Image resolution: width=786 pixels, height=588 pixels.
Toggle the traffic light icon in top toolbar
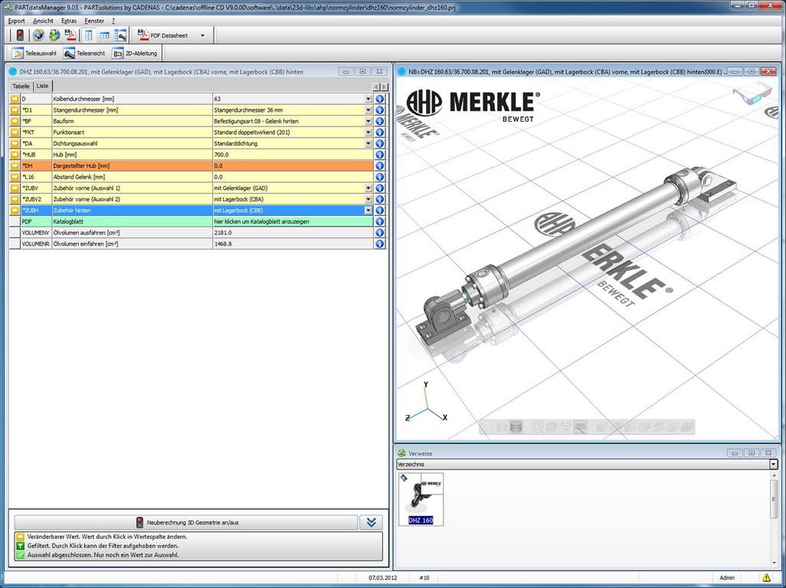coord(20,35)
